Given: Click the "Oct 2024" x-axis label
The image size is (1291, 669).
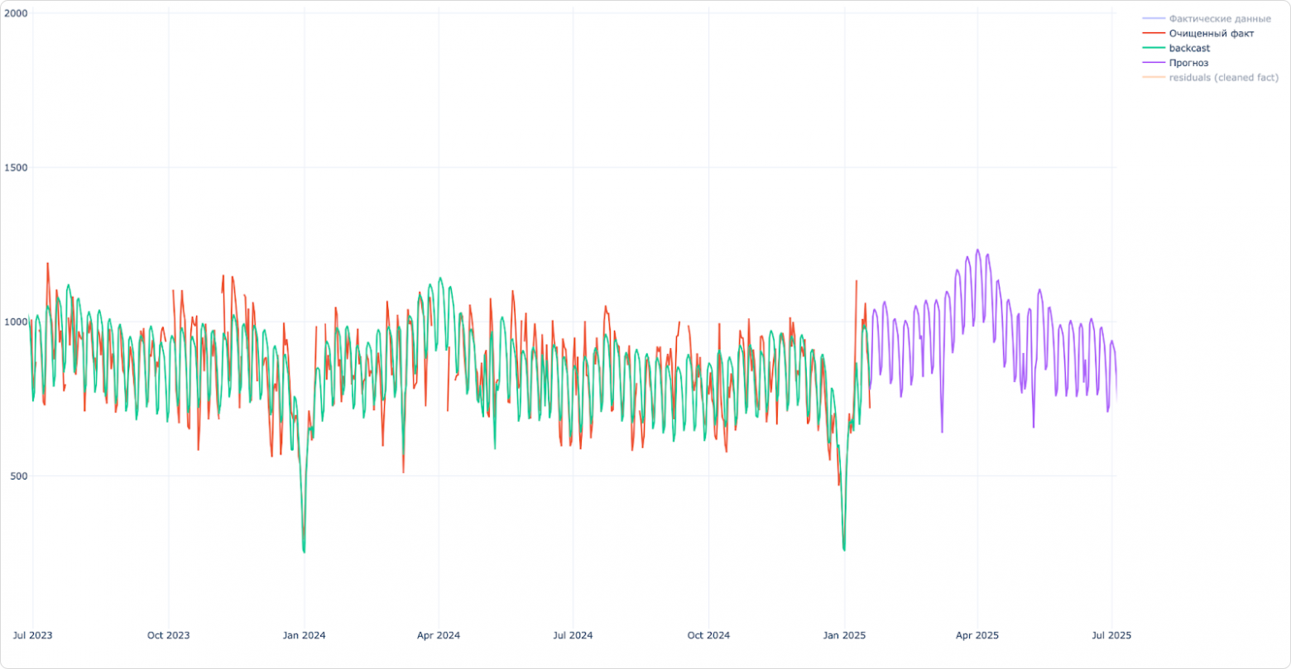Looking at the screenshot, I should pos(708,635).
